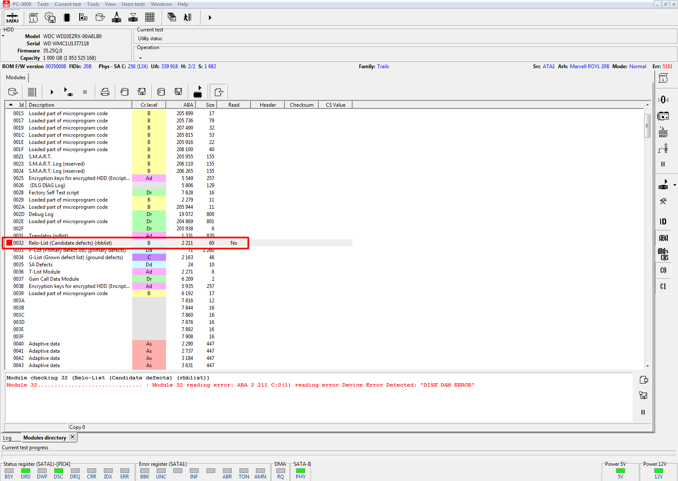Click the family value Trails

pyautogui.click(x=383, y=66)
